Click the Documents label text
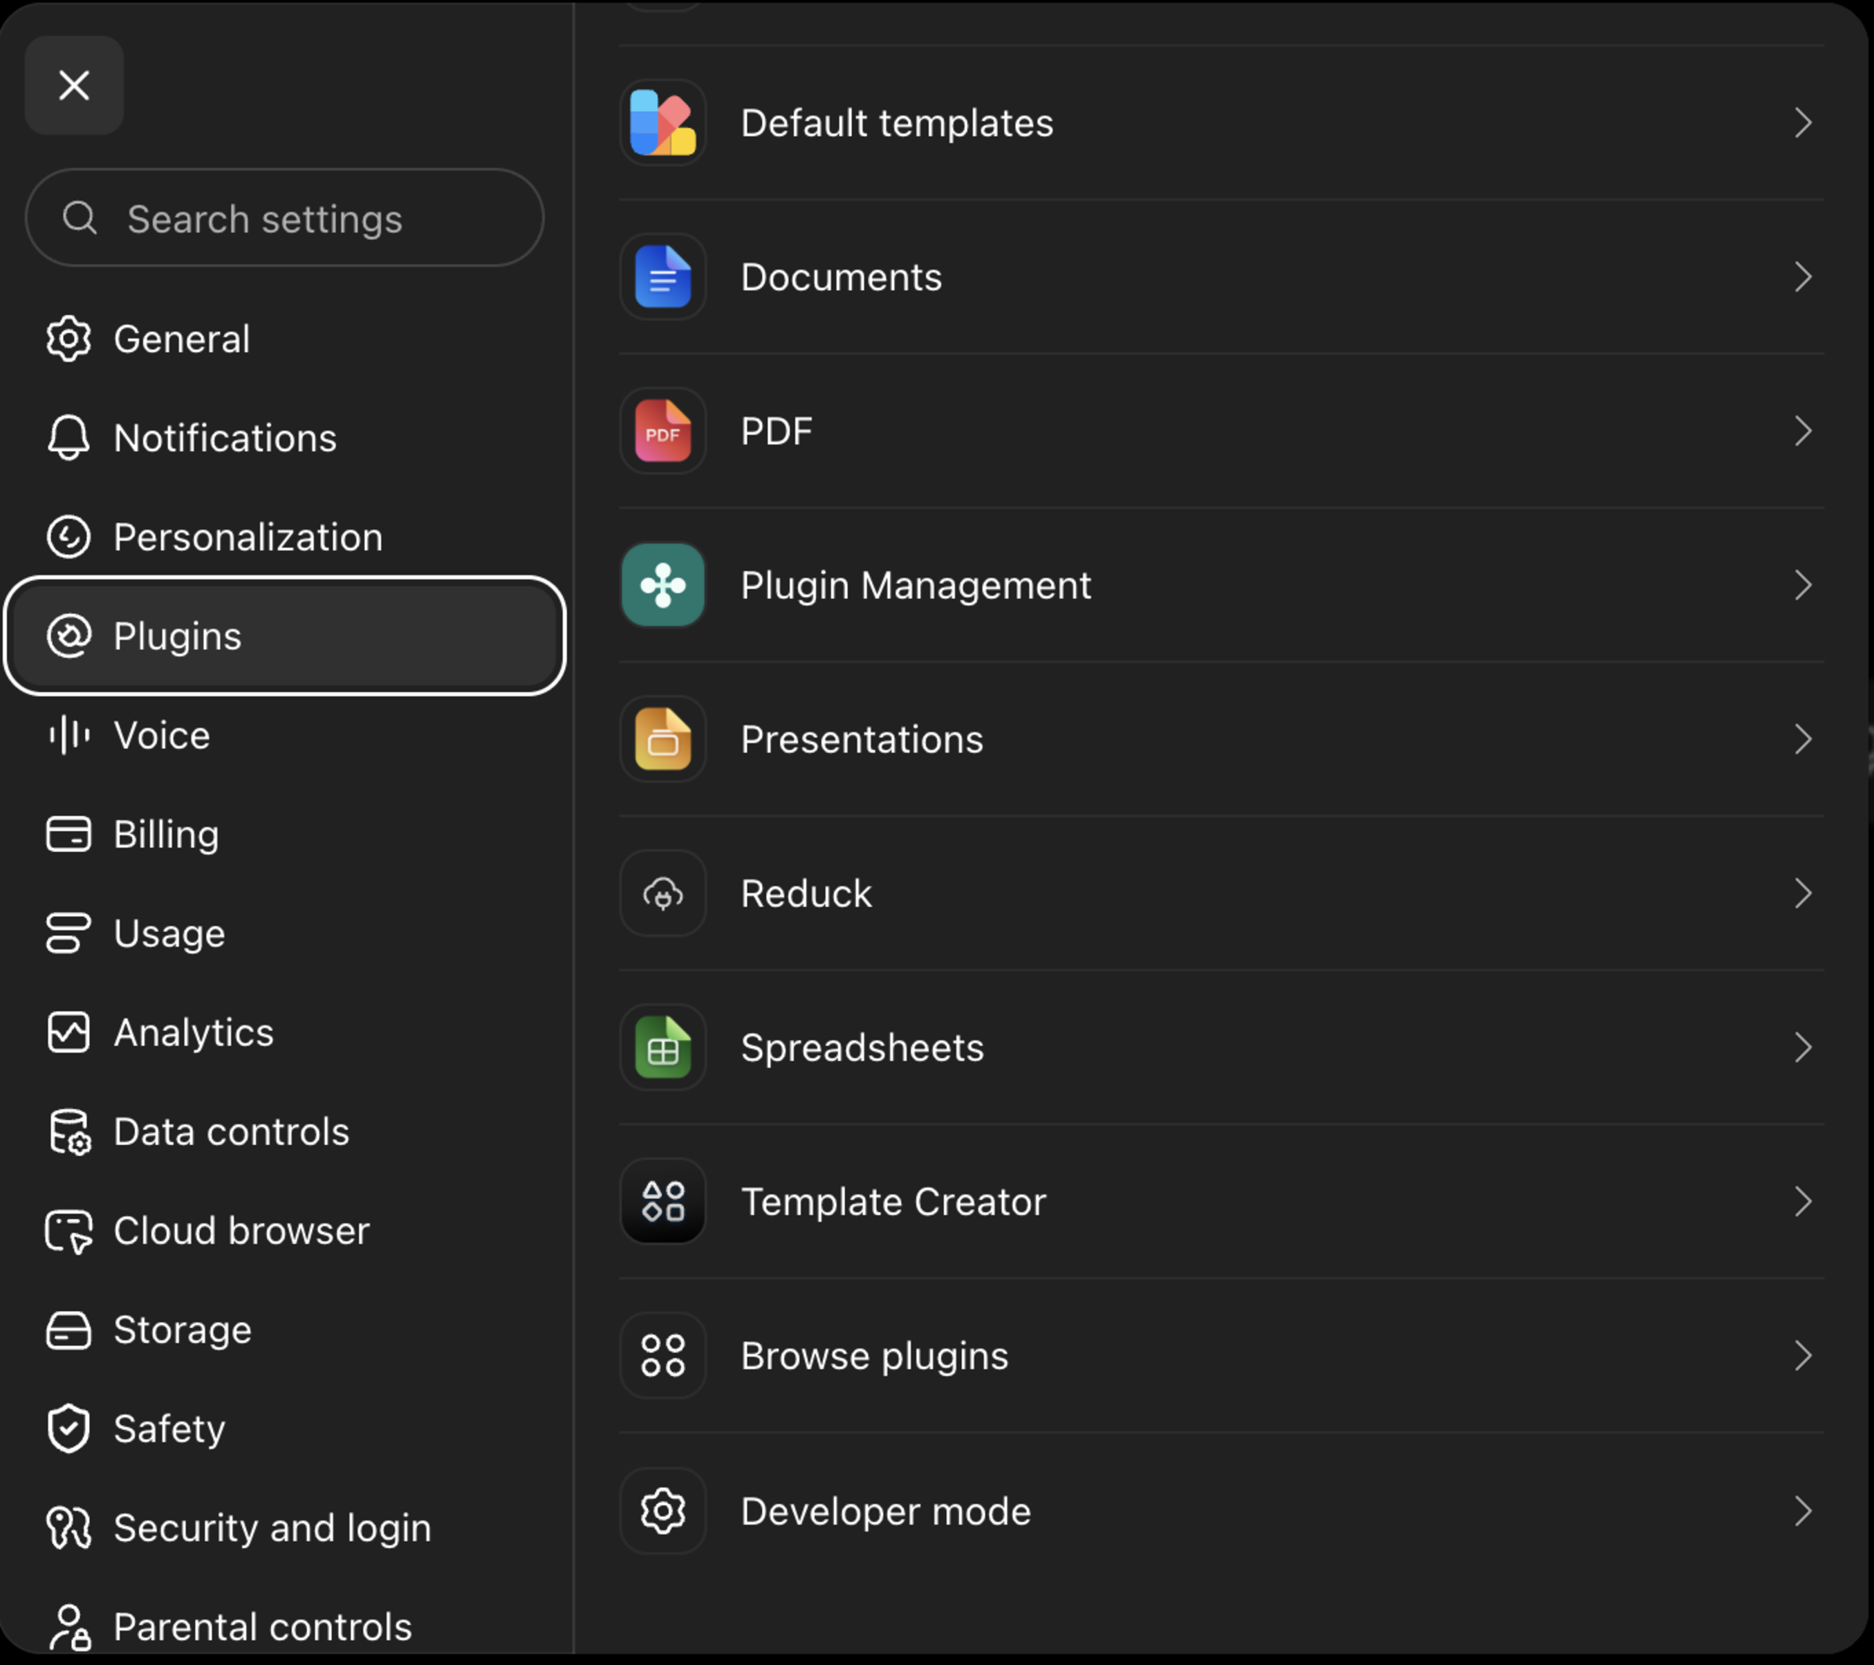Screen dimensions: 1874x1665 pos(842,277)
